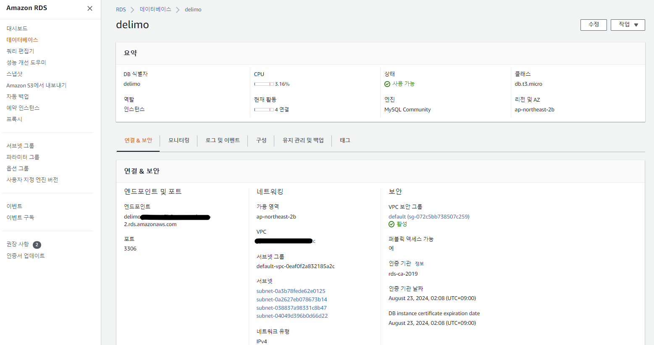Select the 연결 & 보안 tab

coord(138,140)
